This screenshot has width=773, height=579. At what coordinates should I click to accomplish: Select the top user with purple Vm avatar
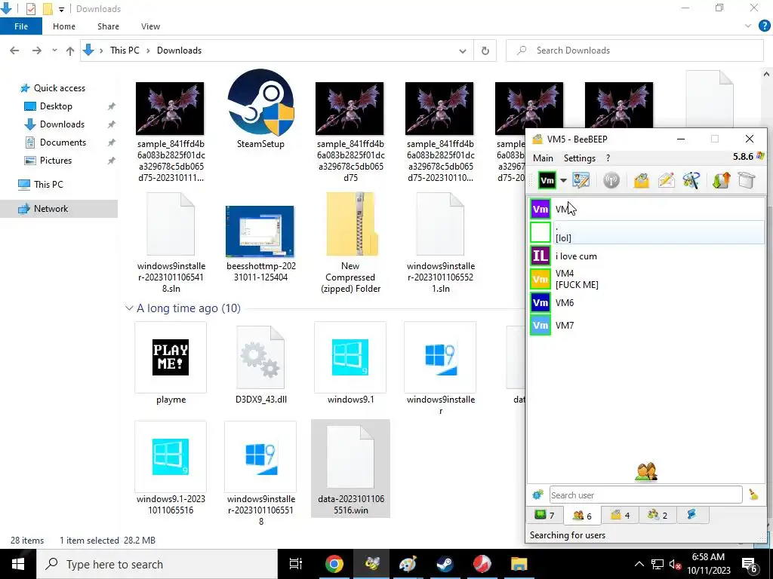click(647, 210)
